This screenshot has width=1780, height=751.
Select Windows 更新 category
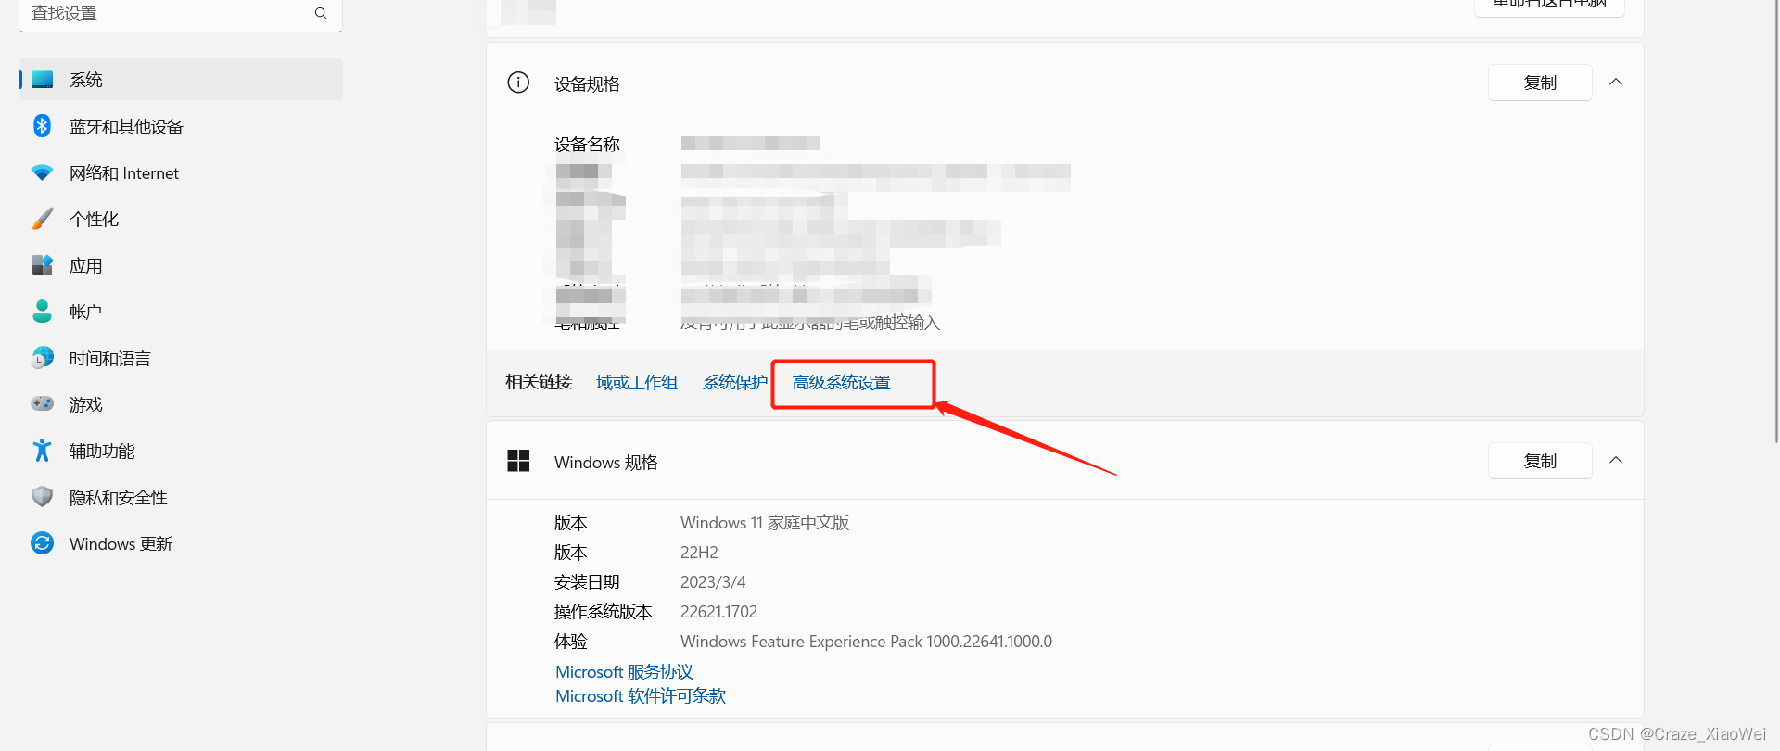181,543
